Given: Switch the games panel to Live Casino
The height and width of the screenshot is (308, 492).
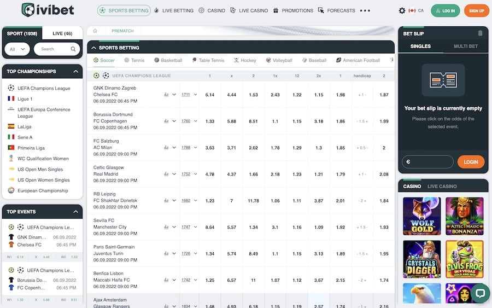Looking at the screenshot, I should [x=442, y=186].
